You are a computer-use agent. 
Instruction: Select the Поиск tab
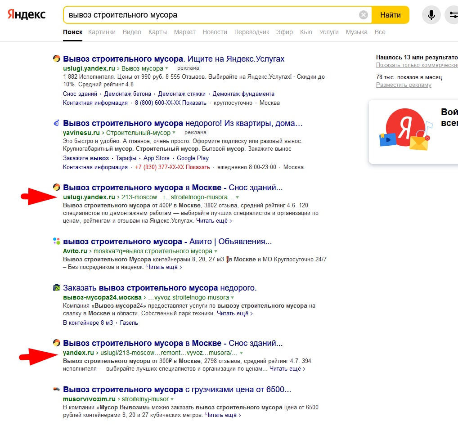[x=72, y=32]
